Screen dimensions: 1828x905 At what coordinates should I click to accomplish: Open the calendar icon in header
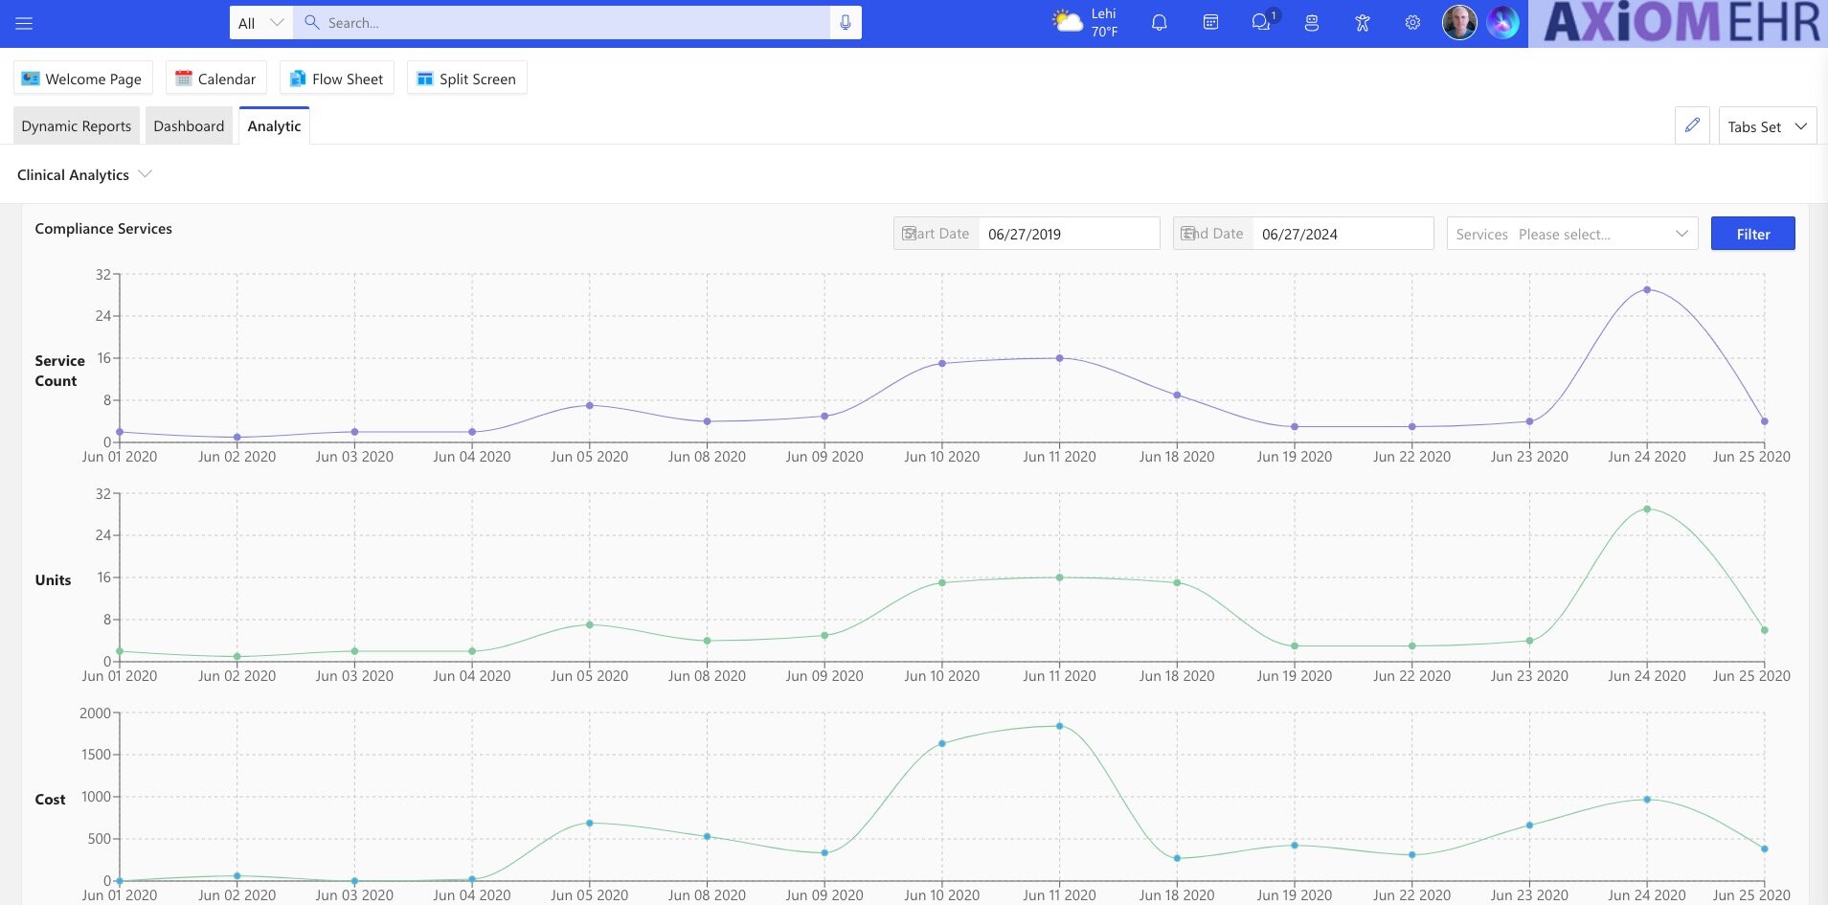tap(1210, 23)
